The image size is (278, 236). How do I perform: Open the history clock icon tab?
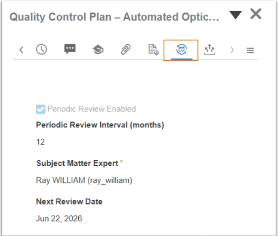click(41, 50)
